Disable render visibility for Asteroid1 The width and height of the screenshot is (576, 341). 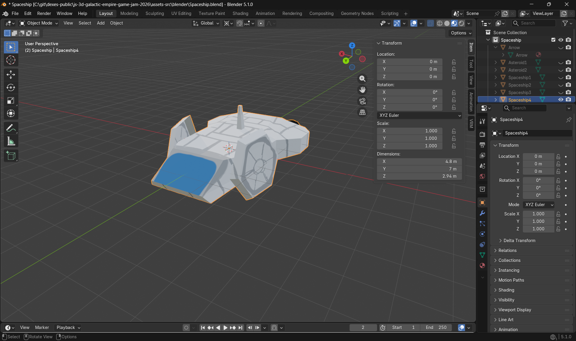pyautogui.click(x=568, y=62)
